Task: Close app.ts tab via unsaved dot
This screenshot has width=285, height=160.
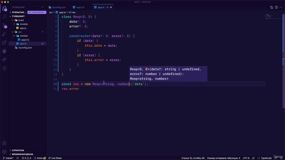Action: click(111, 8)
